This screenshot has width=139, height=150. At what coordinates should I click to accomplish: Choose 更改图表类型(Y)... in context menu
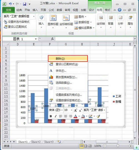[x=68, y=77]
